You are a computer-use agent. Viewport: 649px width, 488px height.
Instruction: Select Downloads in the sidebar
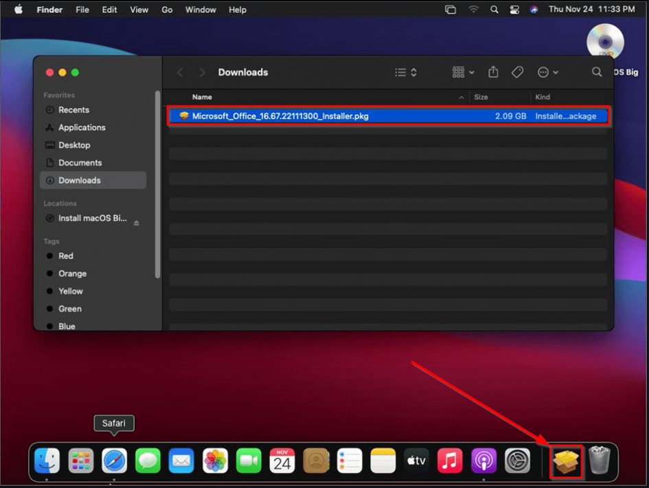click(x=93, y=181)
